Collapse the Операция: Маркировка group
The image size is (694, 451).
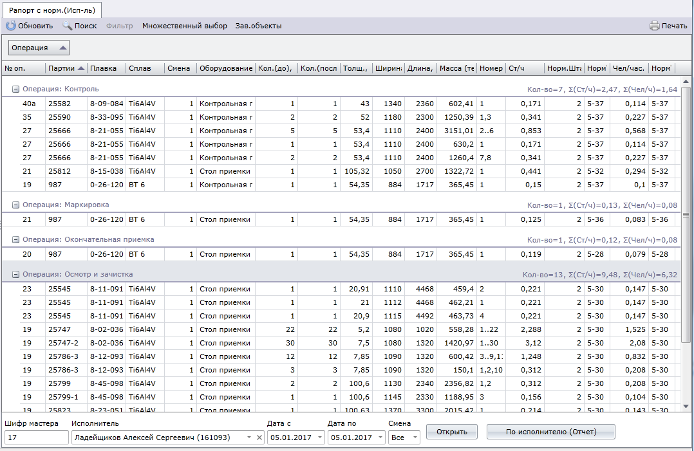point(15,205)
